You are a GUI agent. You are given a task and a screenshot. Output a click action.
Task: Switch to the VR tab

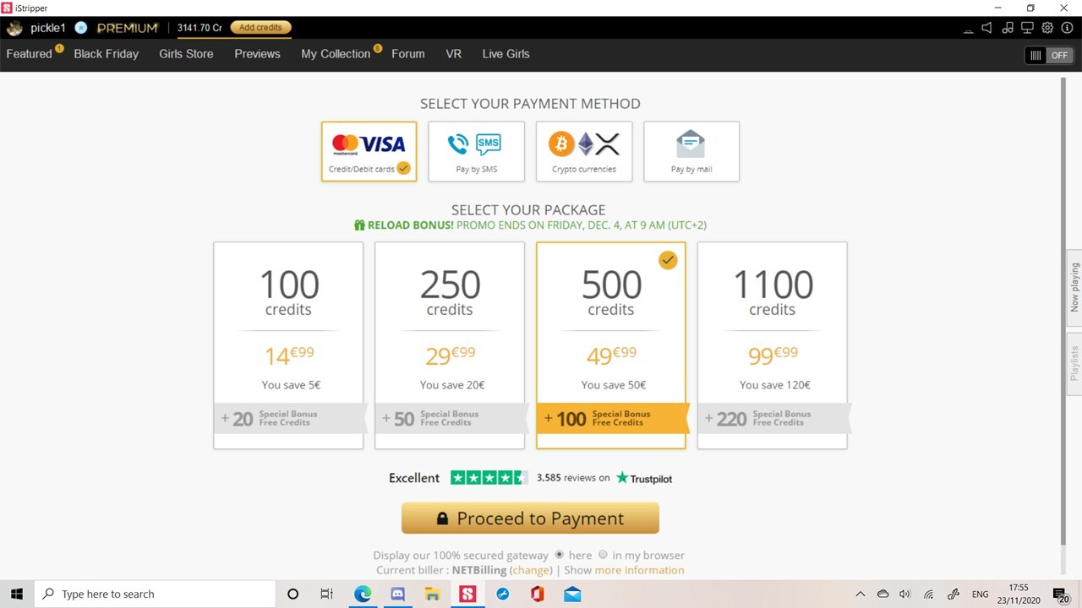point(453,54)
